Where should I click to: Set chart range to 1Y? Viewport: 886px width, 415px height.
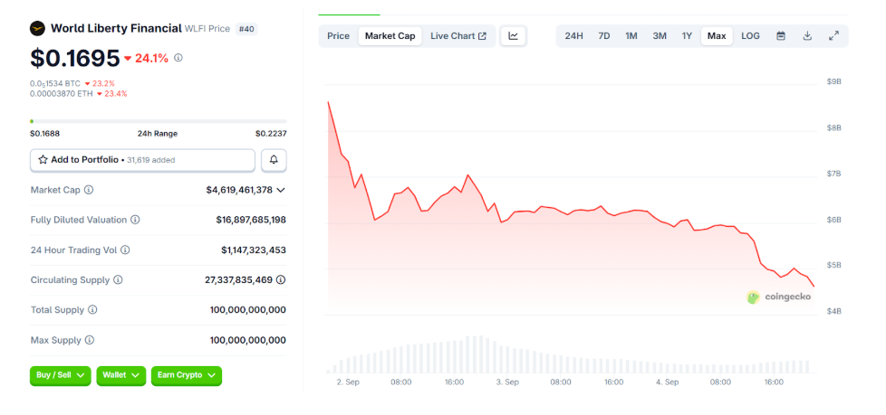(x=687, y=36)
